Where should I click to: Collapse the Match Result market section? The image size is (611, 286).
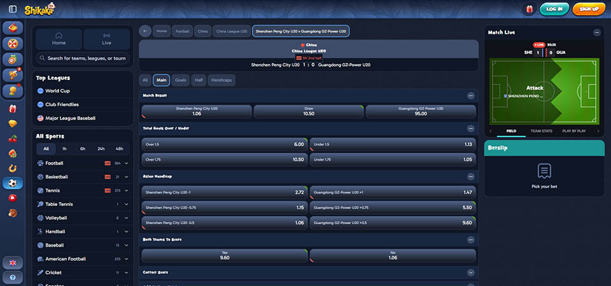tap(471, 95)
